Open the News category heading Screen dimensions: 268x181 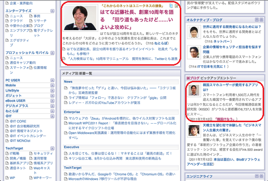click(x=68, y=82)
